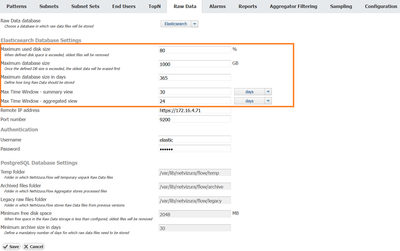Select the TopN tab
The width and height of the screenshot is (400, 251).
pyautogui.click(x=155, y=6)
